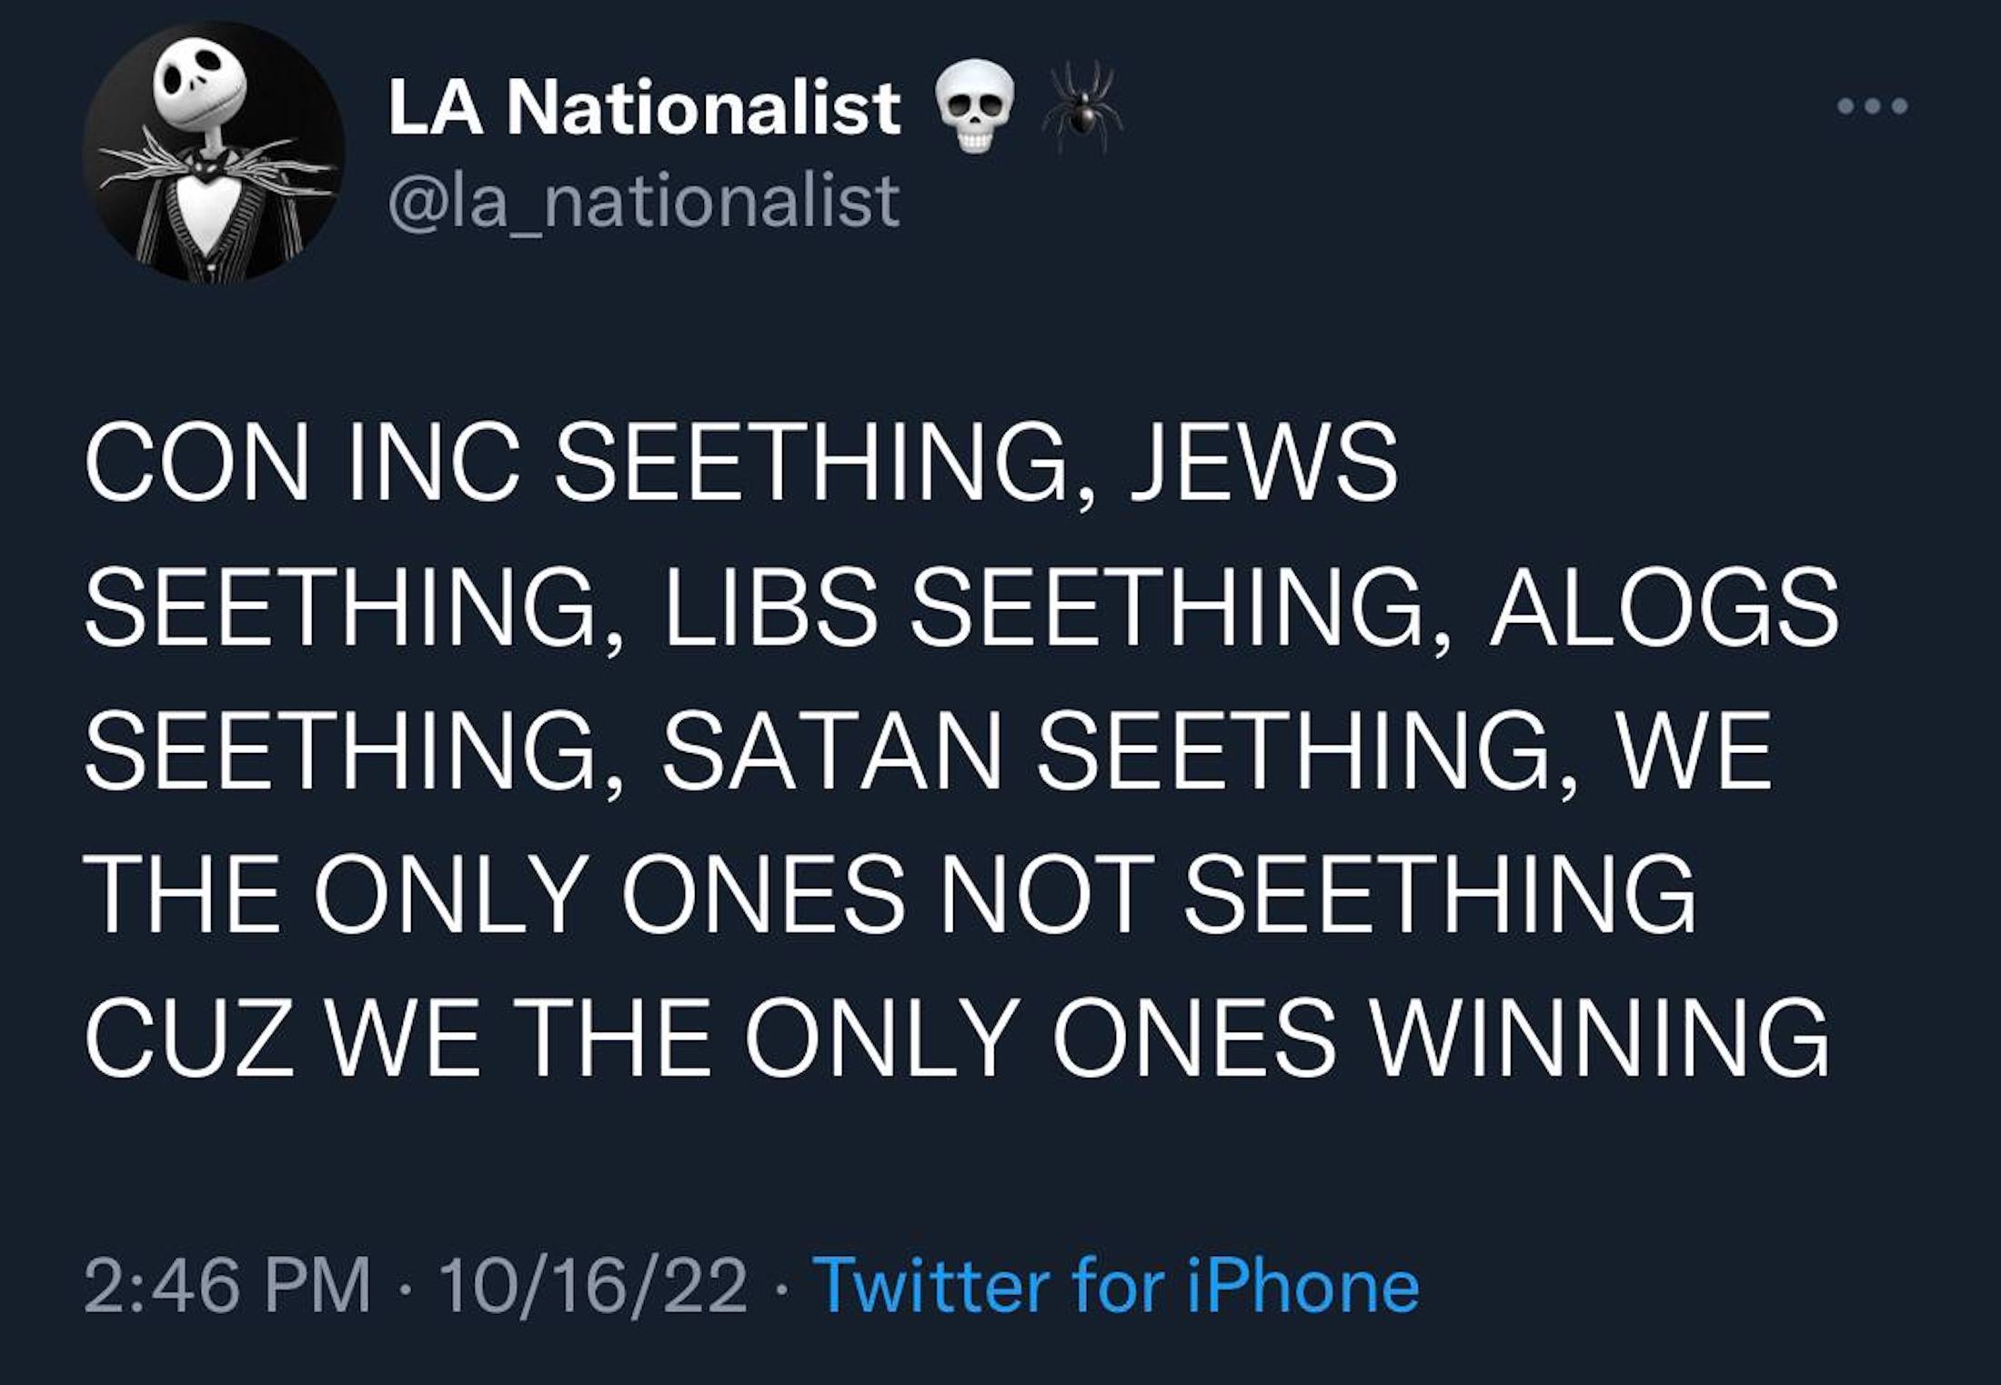Open the Twitter for iPhone source link

point(1116,1285)
